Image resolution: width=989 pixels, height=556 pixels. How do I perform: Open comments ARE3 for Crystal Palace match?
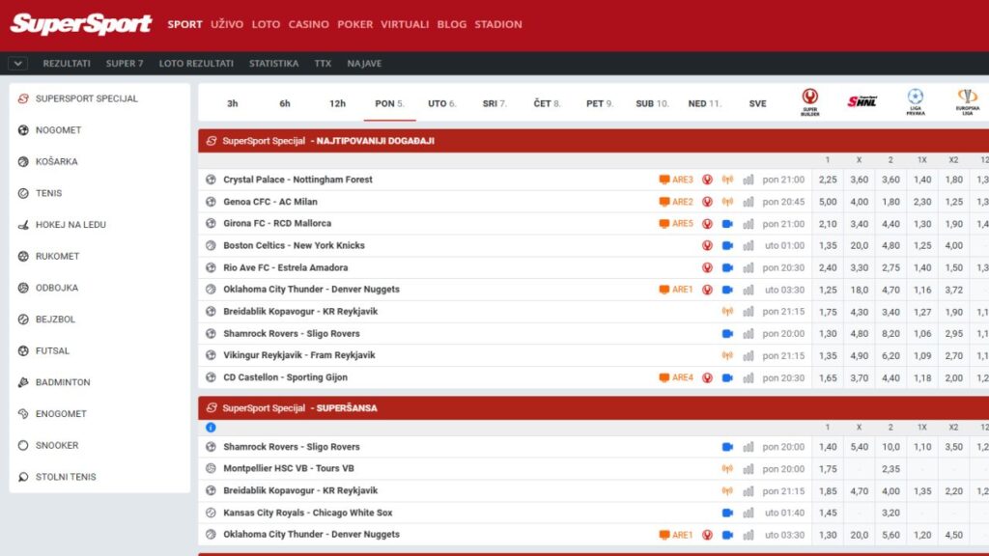(x=675, y=180)
